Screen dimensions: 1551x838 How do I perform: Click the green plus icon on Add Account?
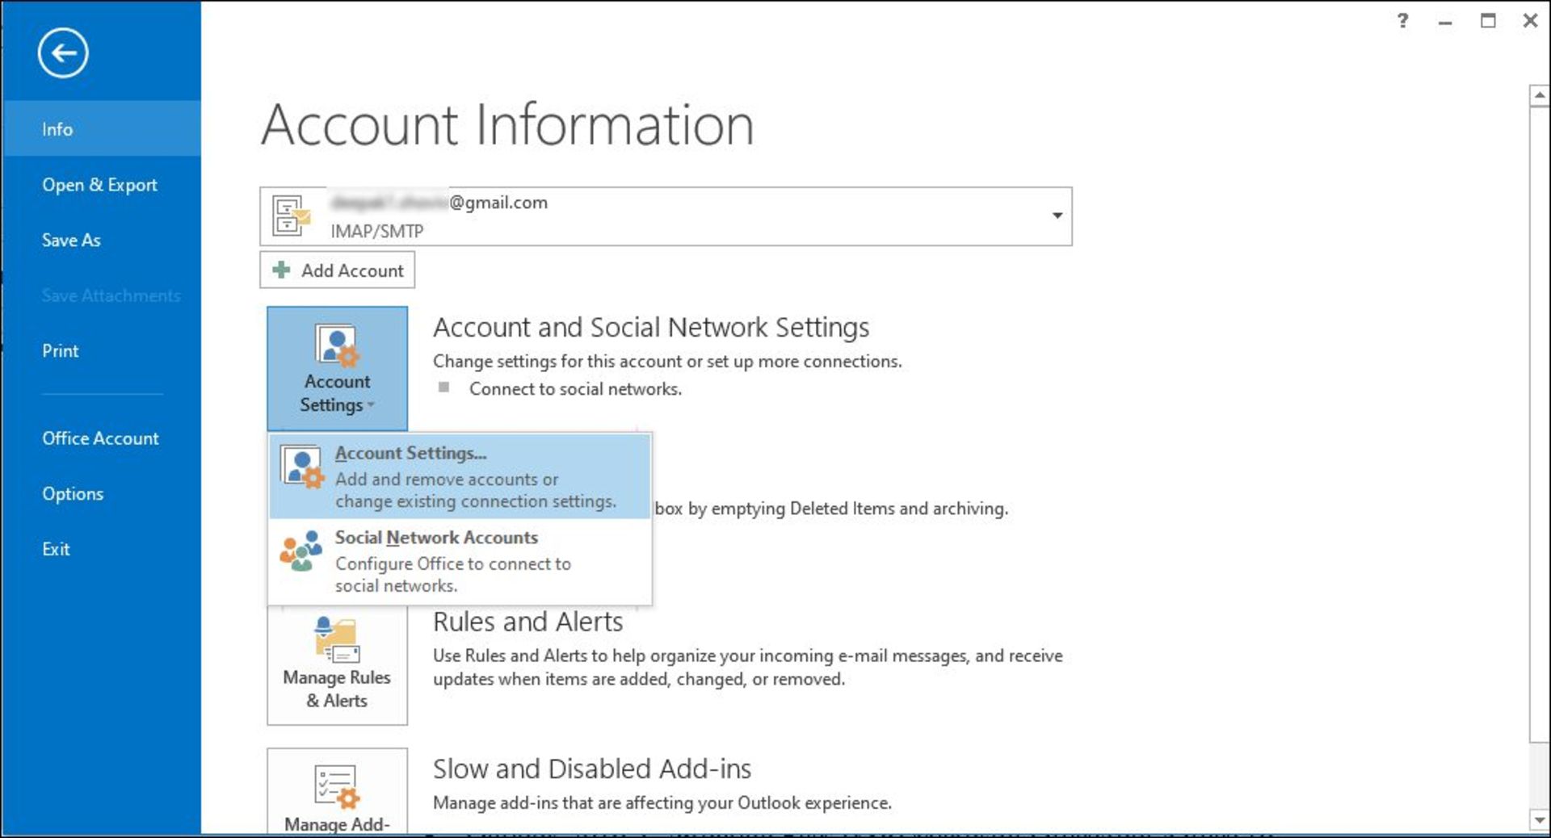point(281,270)
